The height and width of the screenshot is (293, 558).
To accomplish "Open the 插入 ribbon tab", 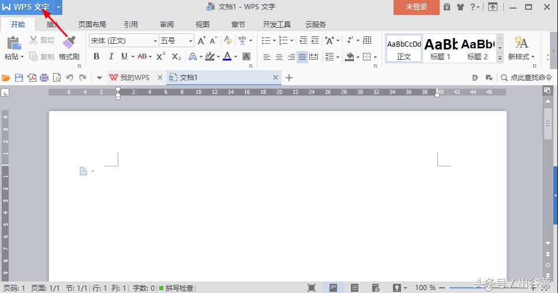I will pos(52,25).
